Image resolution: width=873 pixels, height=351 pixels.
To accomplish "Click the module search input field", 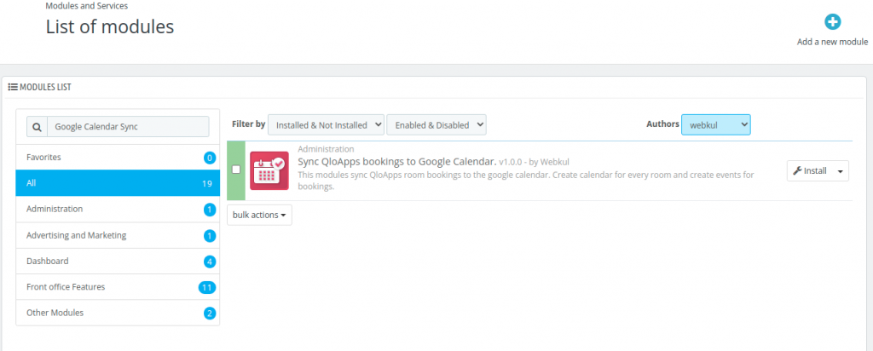I will (x=129, y=127).
